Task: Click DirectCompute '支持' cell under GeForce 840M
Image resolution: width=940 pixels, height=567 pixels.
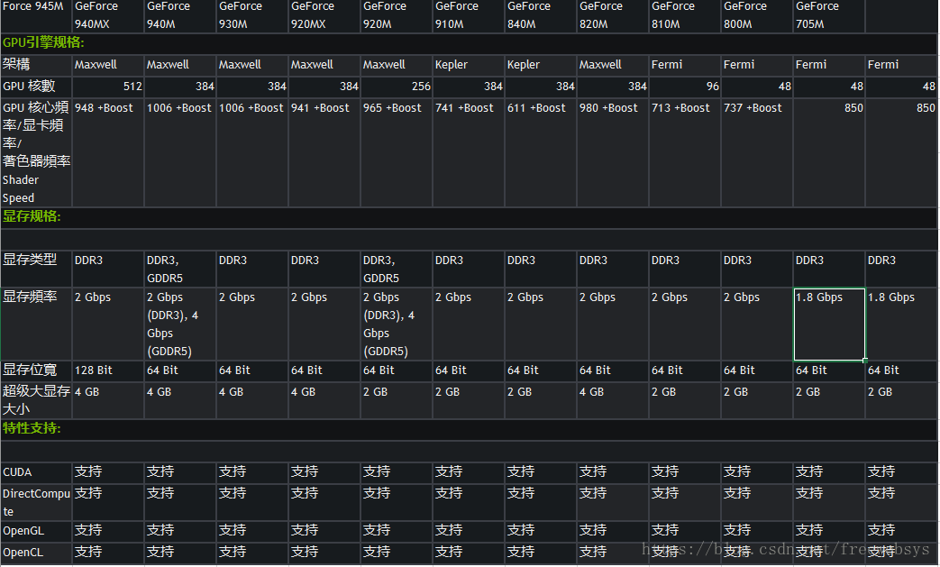Action: click(541, 502)
